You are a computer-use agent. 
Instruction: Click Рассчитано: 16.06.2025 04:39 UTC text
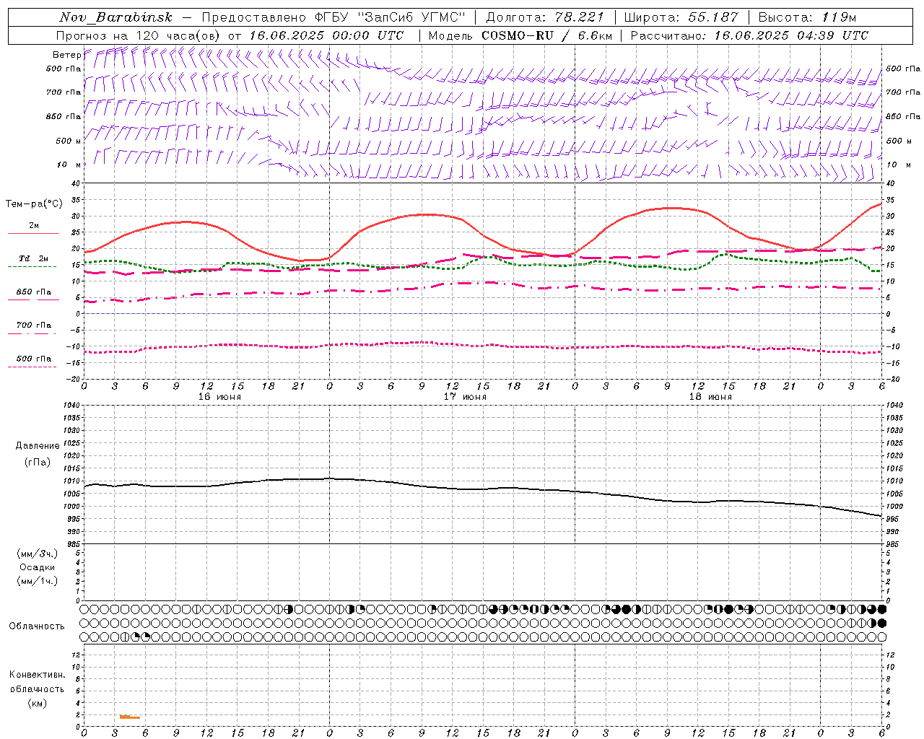749,35
